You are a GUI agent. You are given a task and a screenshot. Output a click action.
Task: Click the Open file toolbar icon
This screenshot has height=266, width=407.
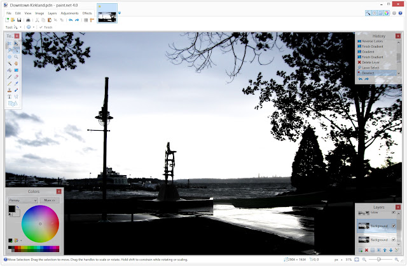(x=13, y=20)
